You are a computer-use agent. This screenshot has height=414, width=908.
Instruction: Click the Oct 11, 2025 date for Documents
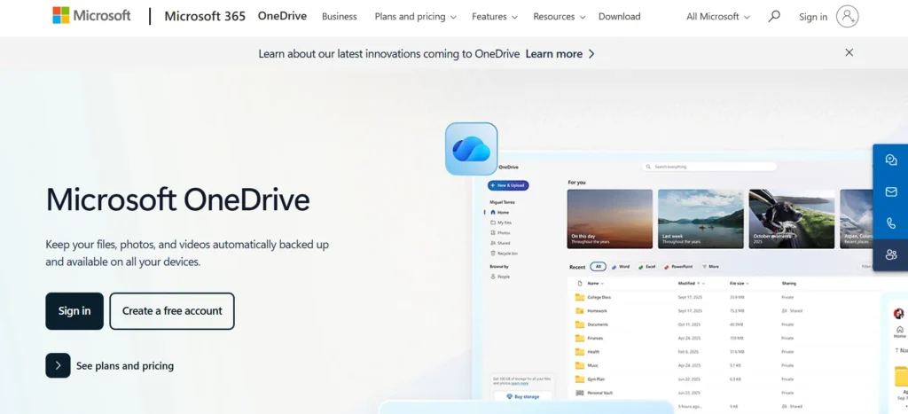(689, 324)
